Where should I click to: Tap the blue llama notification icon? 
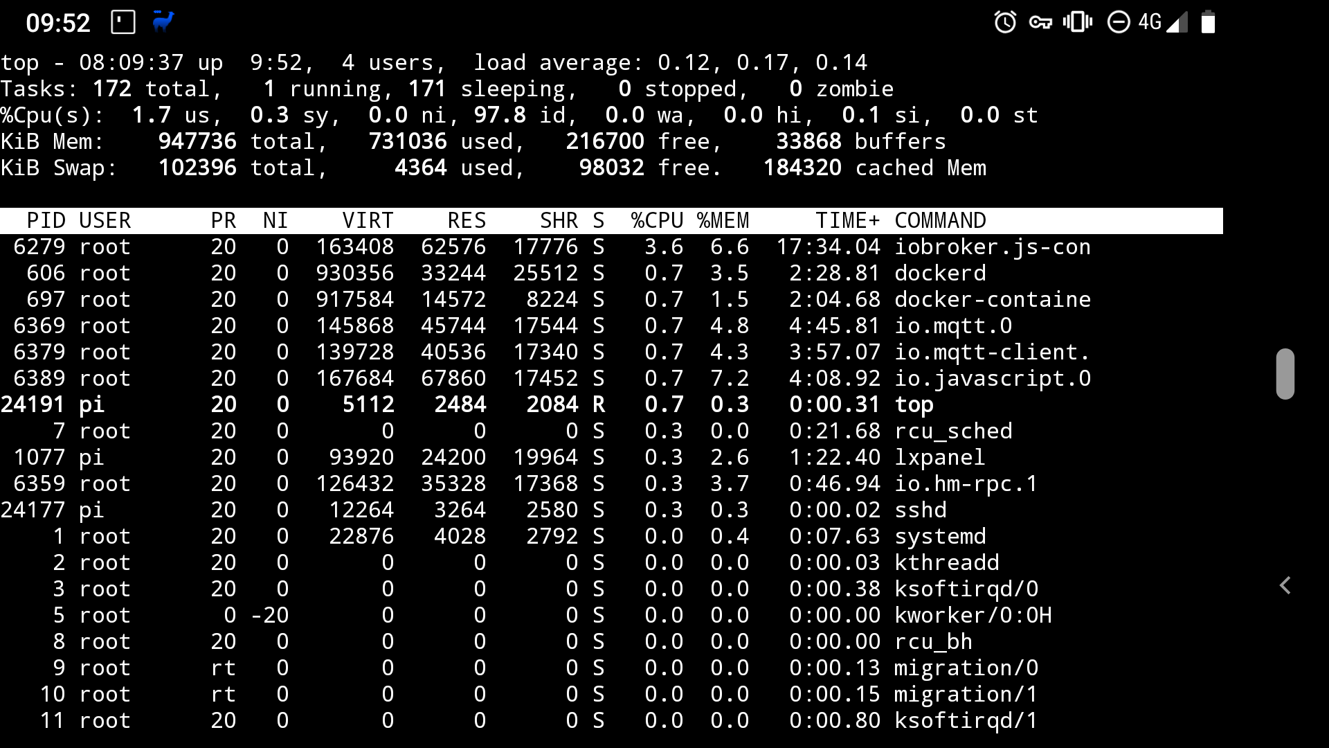point(163,21)
